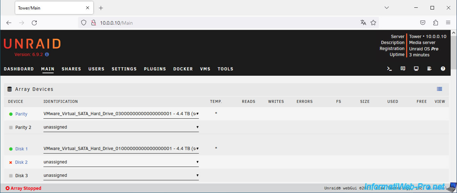
Task: Click the version info icon beside 6.9.2
Action: point(47,55)
